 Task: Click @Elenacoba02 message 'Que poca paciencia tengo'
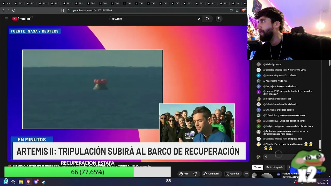[x=292, y=121]
